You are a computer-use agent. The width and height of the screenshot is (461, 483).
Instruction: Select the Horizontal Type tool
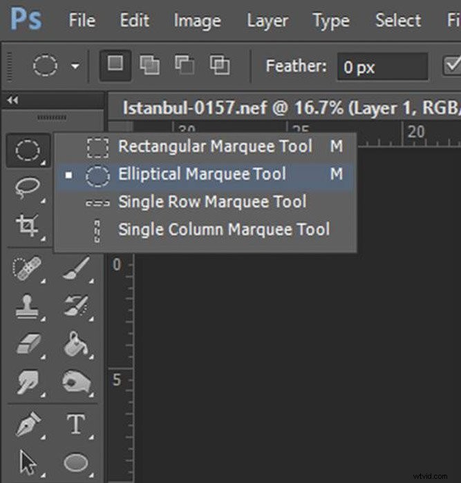77,424
